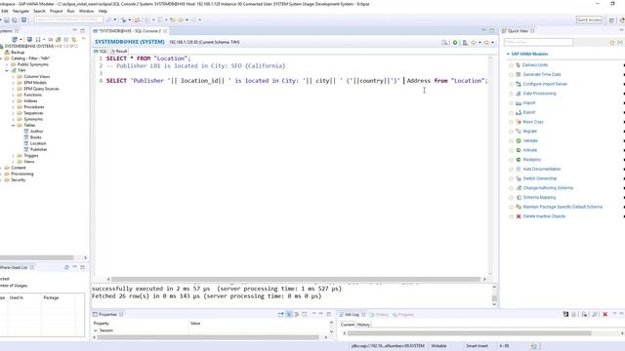Image resolution: width=625 pixels, height=351 pixels.
Task: Toggle favorite marker beside Export
Action: point(512,113)
